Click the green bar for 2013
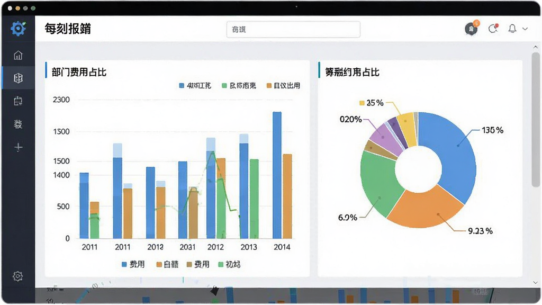 click(x=254, y=199)
